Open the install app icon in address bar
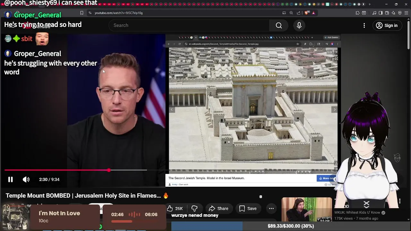The image size is (411, 231). pos(284,13)
